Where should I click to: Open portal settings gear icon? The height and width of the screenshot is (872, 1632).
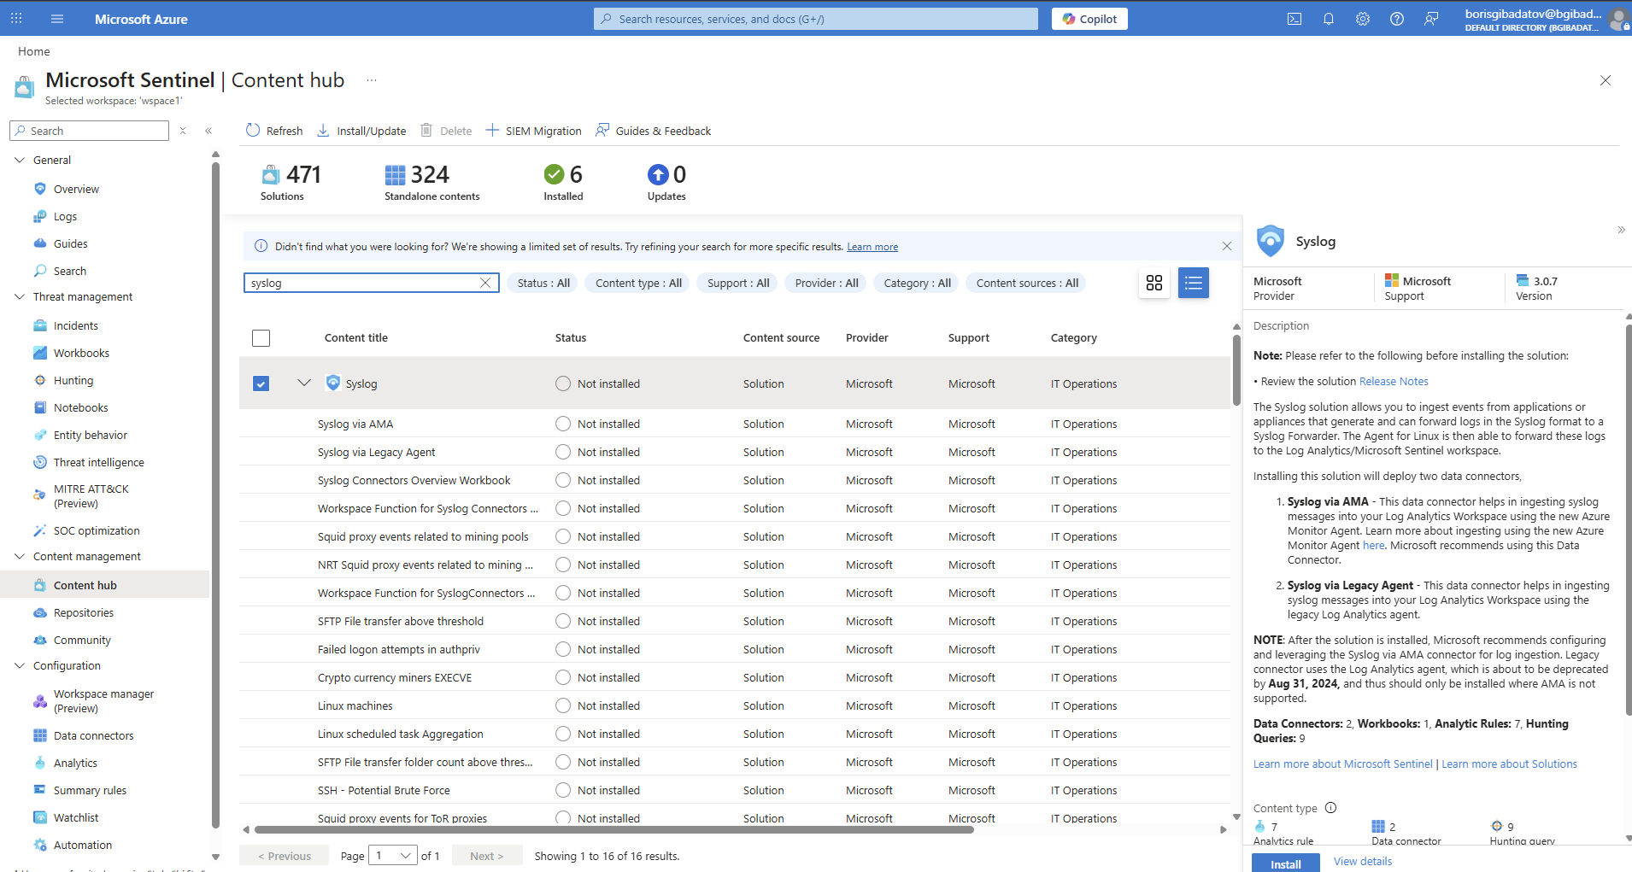(1363, 19)
